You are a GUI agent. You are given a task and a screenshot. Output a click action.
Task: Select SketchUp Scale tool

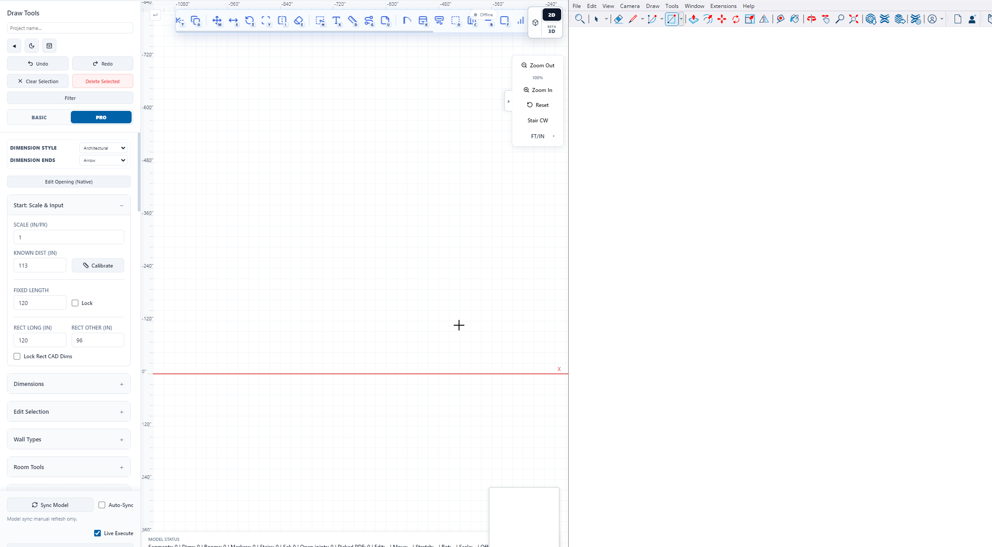[750, 19]
